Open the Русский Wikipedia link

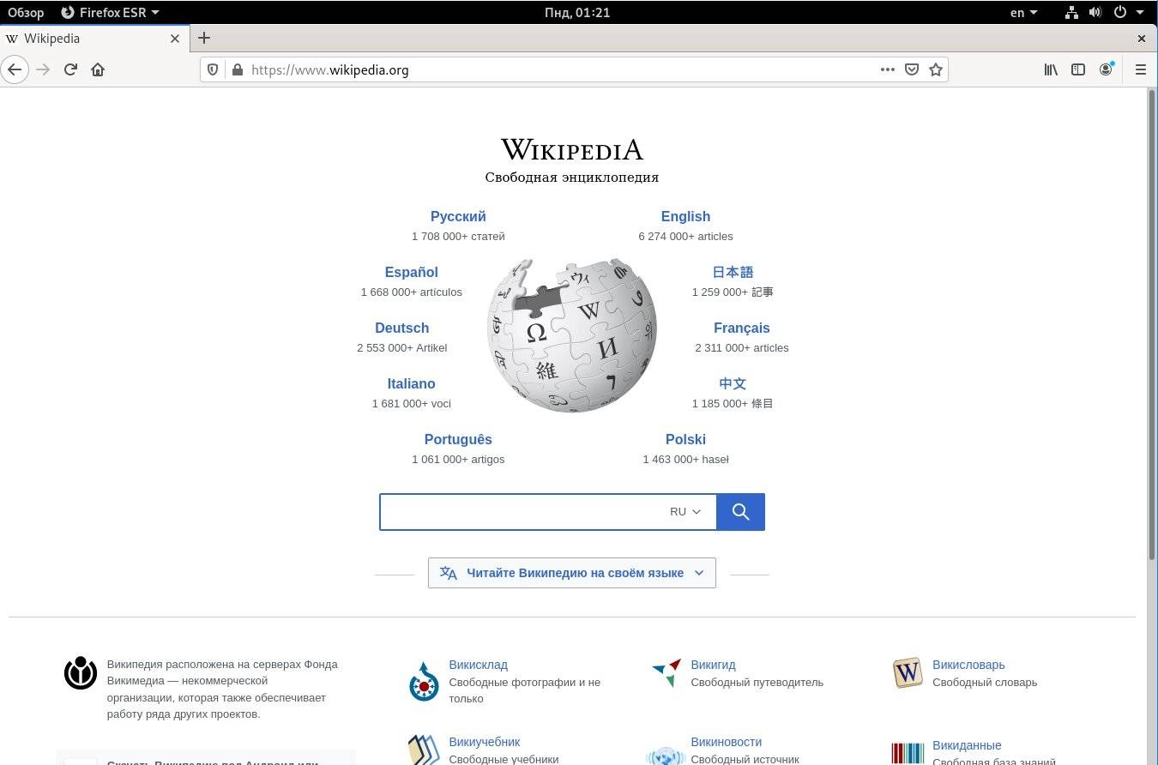pos(458,217)
